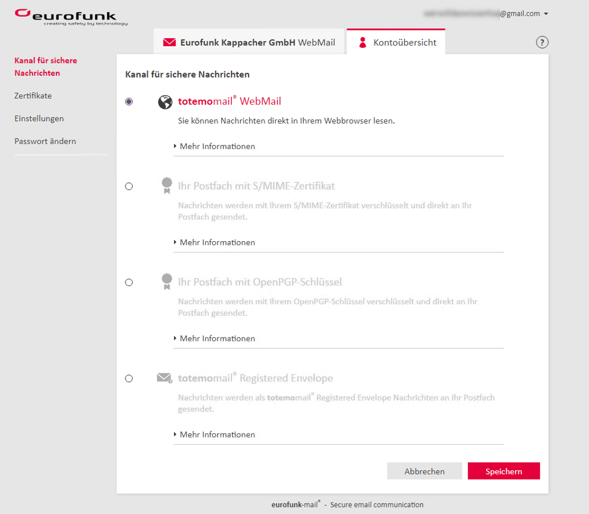Open Zertifikate in the sidebar
Screen dimensions: 589x514
coord(33,96)
